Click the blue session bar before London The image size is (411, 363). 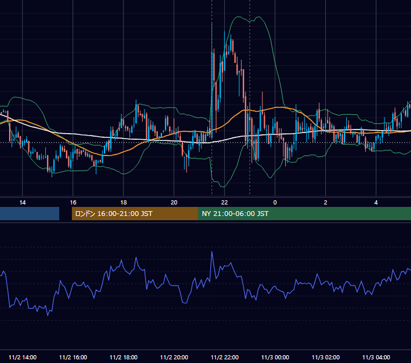click(30, 214)
